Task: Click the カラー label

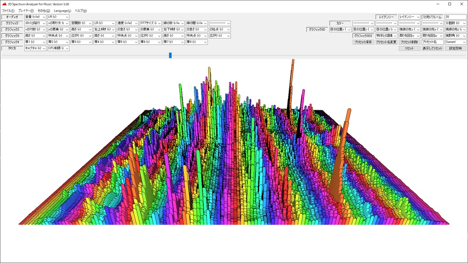Action: (340, 23)
